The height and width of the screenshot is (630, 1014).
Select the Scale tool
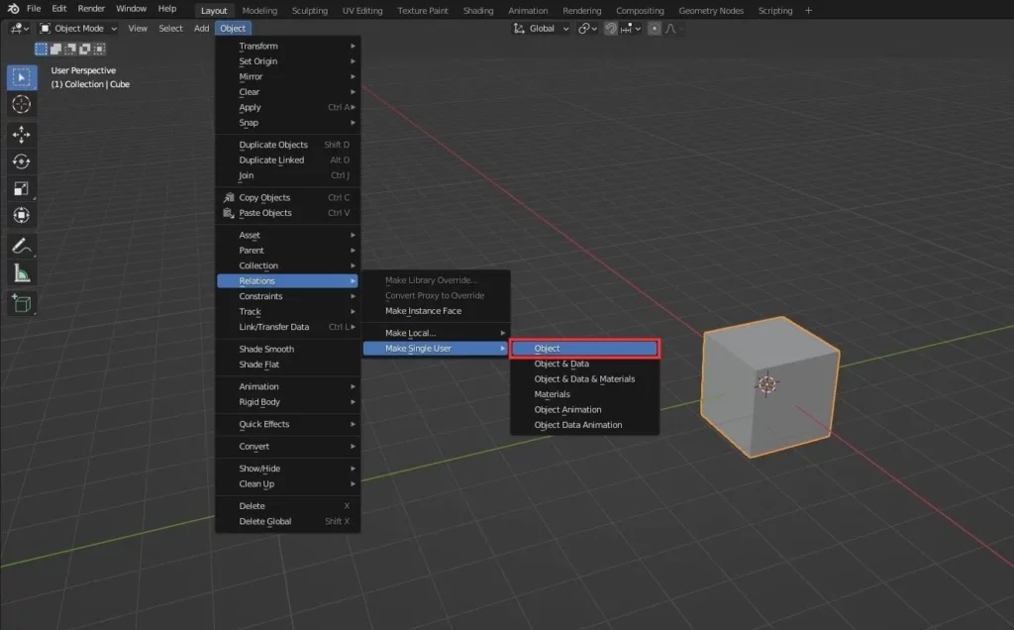point(22,189)
